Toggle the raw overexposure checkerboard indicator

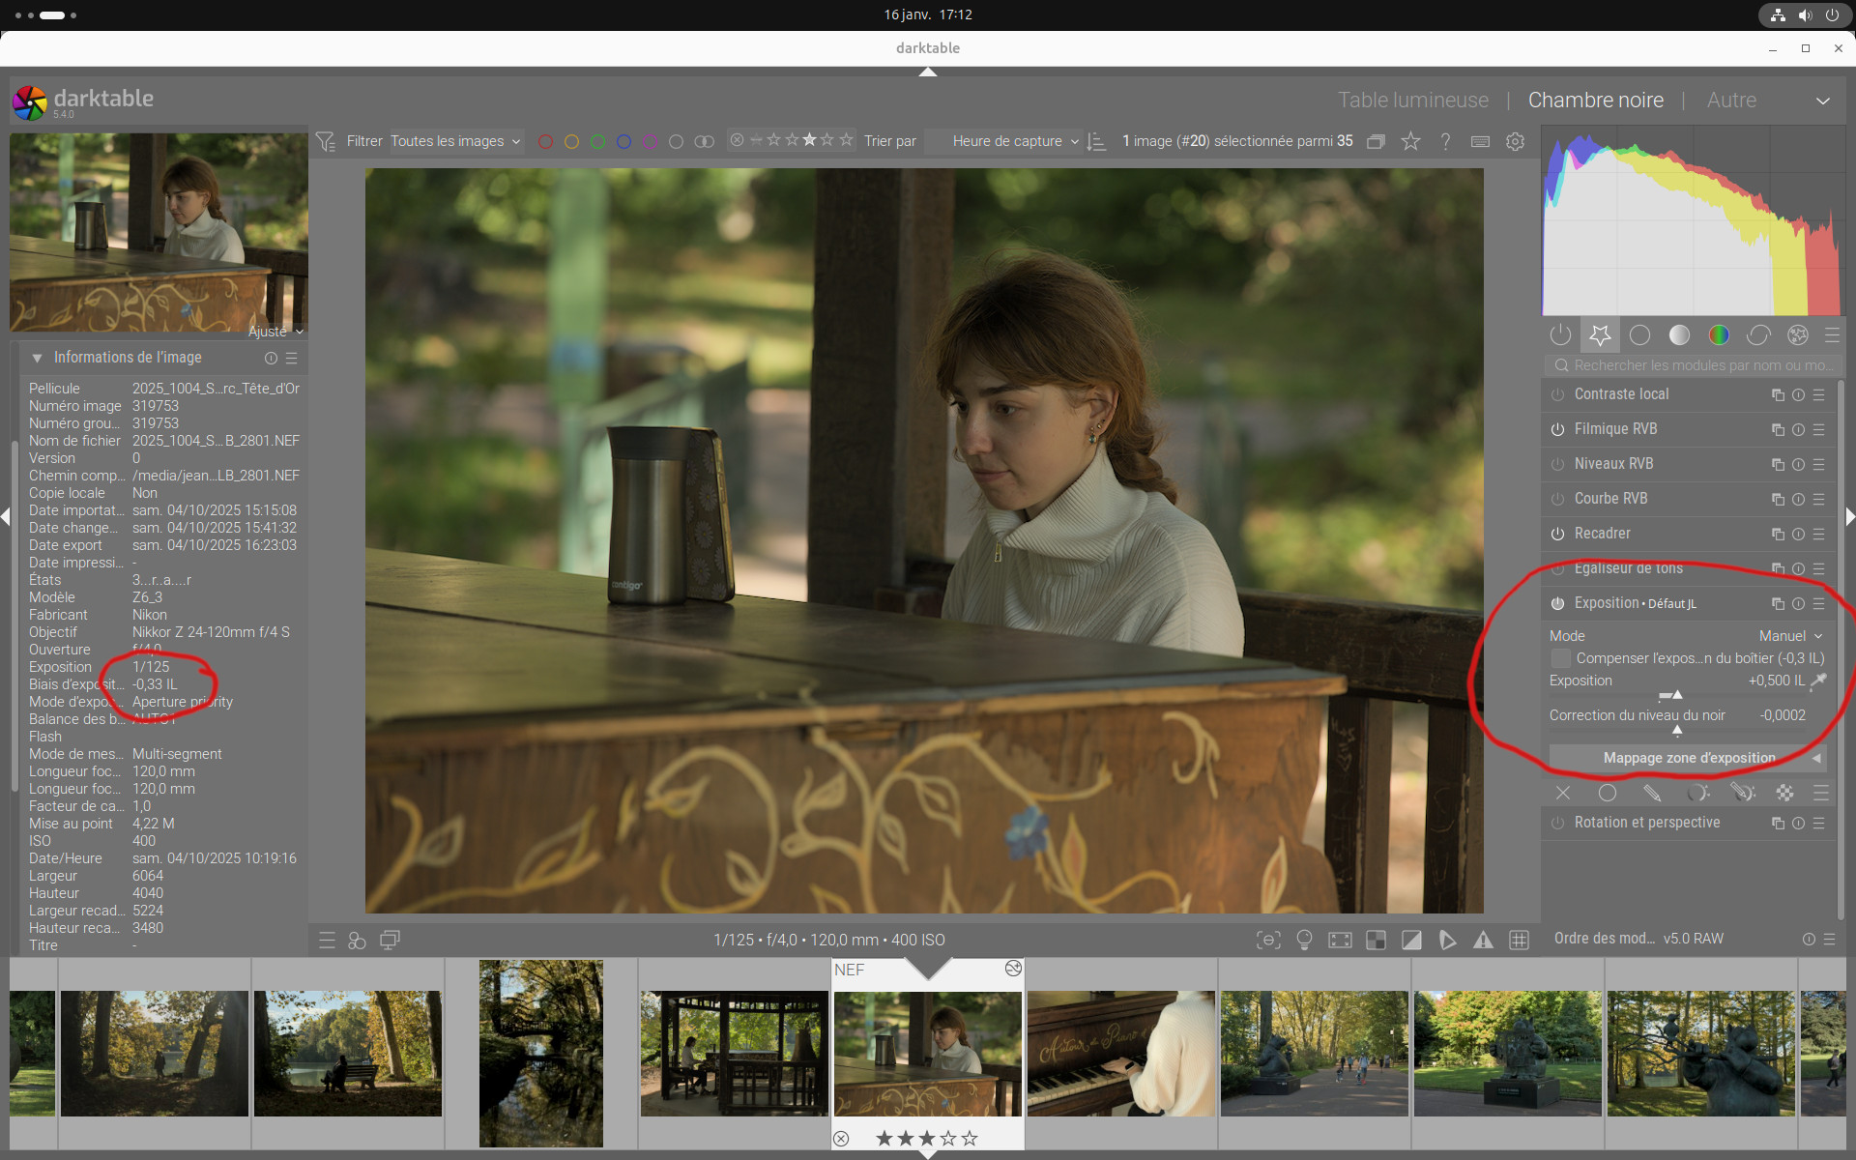coord(1376,940)
